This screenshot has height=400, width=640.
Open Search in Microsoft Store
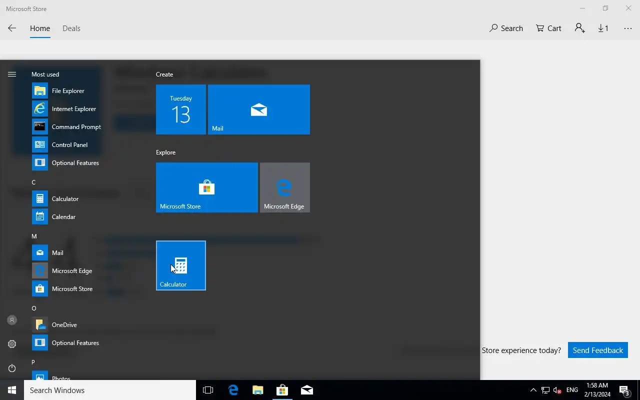506,28
